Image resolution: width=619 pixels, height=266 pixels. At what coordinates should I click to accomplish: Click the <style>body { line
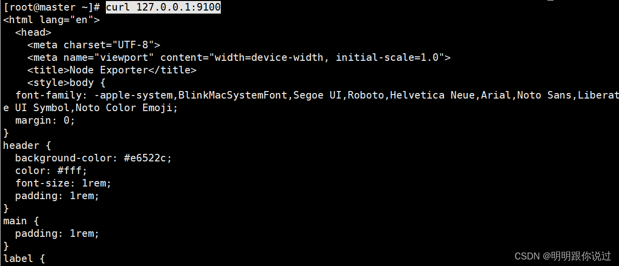click(66, 82)
